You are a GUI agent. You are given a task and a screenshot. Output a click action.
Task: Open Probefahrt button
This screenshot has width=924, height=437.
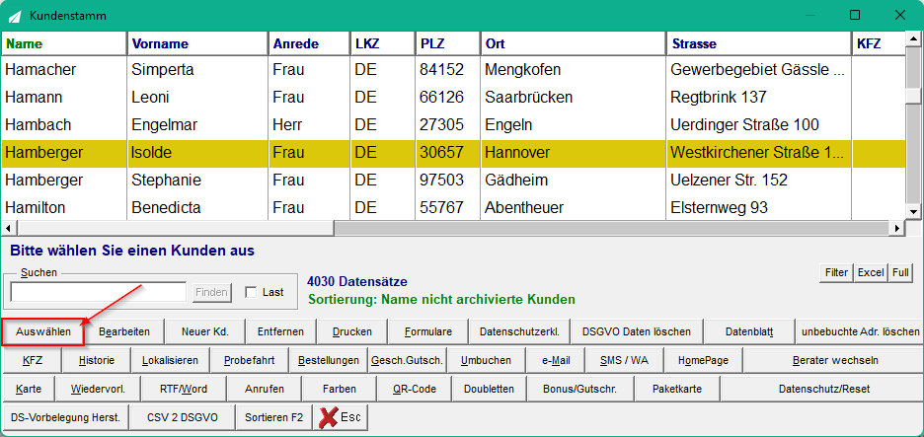pos(251,360)
